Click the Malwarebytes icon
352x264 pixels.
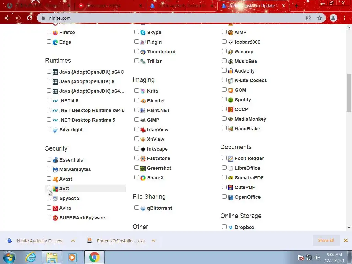pos(55,170)
